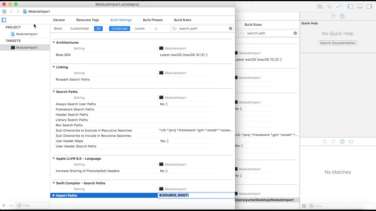Go back with the left chevron

coord(11,11)
